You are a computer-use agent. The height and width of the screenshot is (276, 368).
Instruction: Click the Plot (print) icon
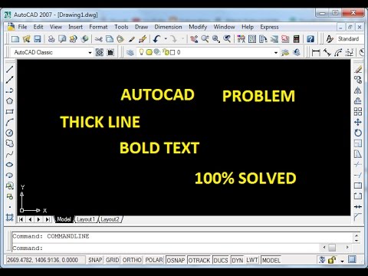coord(51,39)
